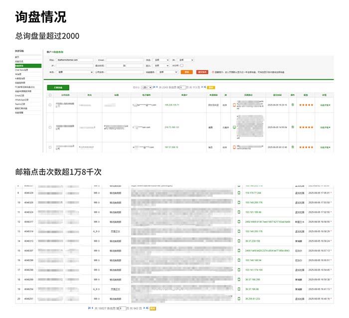This screenshot has width=349, height=318.
Task: Click the orange 查询 search button
Action: tap(186, 72)
